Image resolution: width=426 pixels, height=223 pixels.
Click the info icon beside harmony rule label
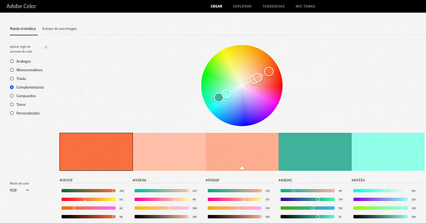(46, 47)
